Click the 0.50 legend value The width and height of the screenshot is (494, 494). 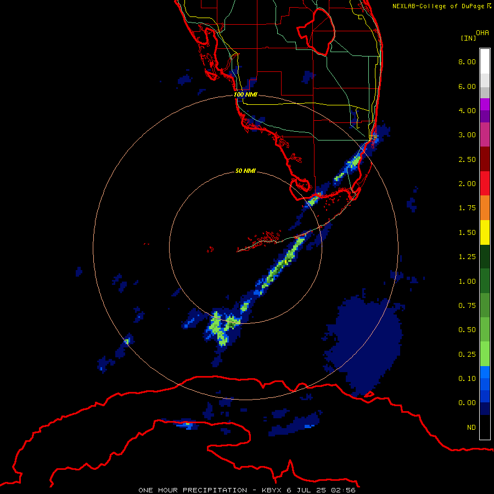tap(467, 330)
